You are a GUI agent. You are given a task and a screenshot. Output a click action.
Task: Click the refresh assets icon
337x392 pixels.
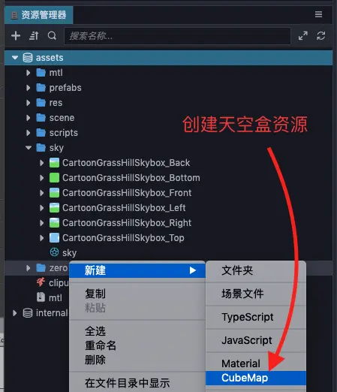(321, 36)
